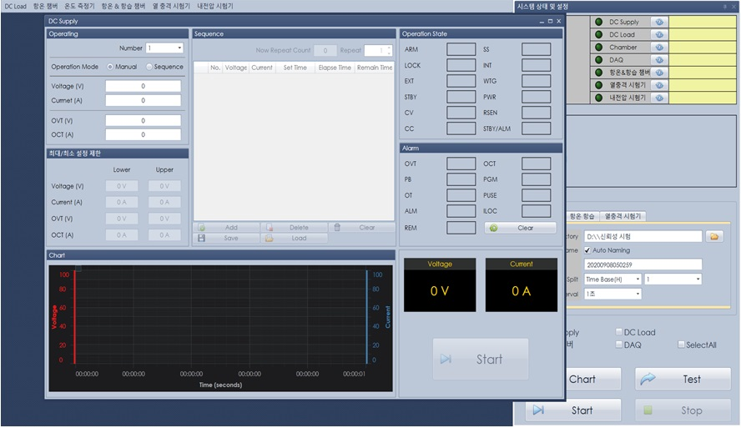Viewport: 741px width, 428px height.
Task: Click the Test button
Action: click(683, 379)
